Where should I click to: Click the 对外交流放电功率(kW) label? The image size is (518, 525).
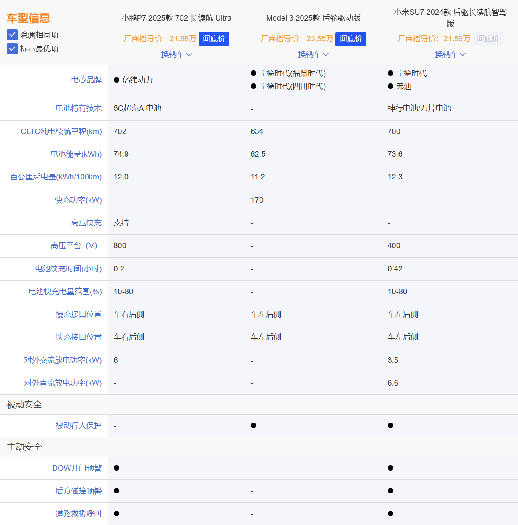click(63, 360)
